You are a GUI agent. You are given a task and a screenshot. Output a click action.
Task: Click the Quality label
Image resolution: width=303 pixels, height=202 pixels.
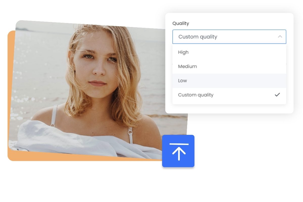click(x=181, y=23)
